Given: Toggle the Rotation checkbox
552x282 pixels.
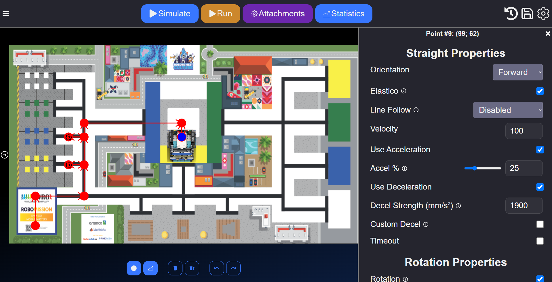Looking at the screenshot, I should (x=540, y=279).
